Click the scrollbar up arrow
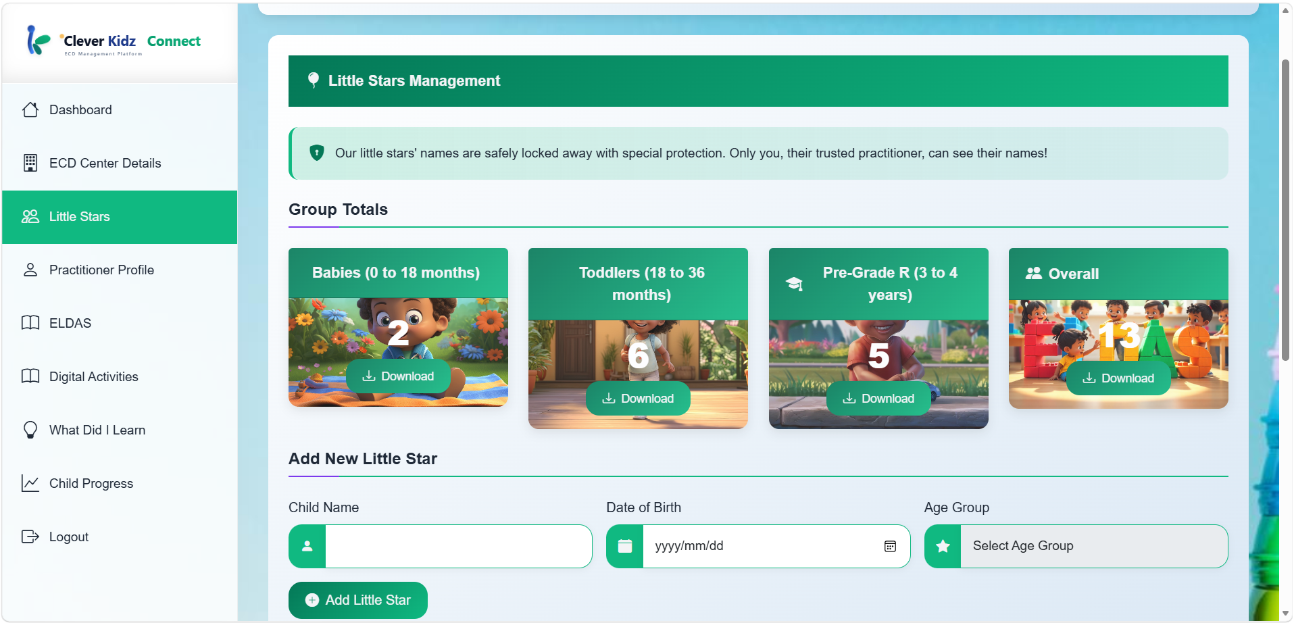Viewport: 1294px width, 623px height. click(x=1285, y=10)
